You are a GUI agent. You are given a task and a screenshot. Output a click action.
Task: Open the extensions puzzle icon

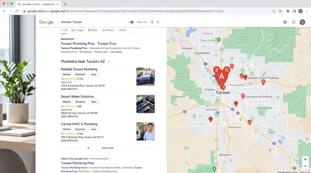coord(288,11)
